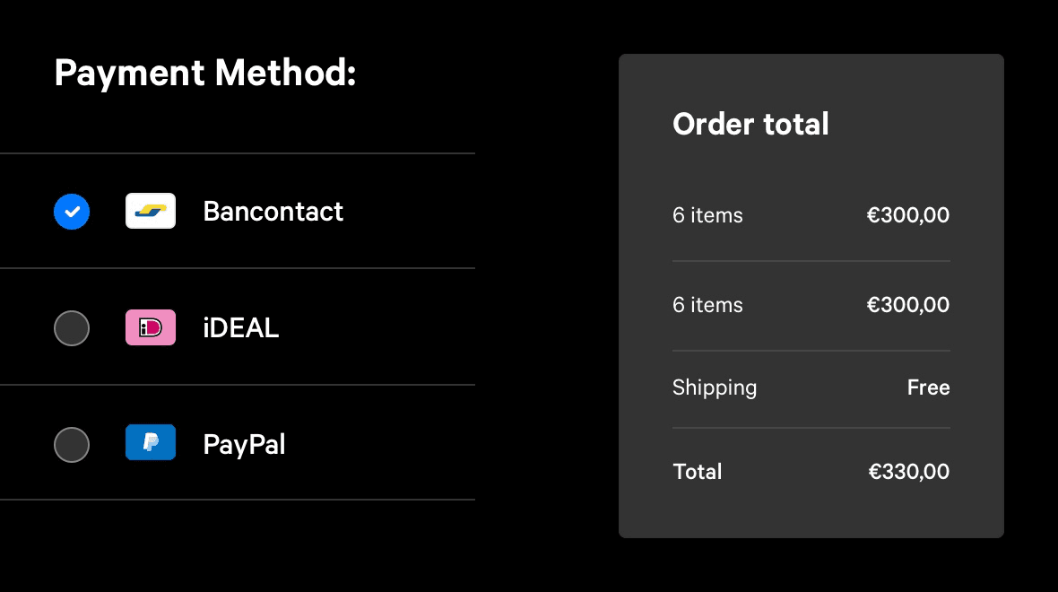The height and width of the screenshot is (592, 1058).
Task: Click the Order total heading
Action: tap(750, 124)
